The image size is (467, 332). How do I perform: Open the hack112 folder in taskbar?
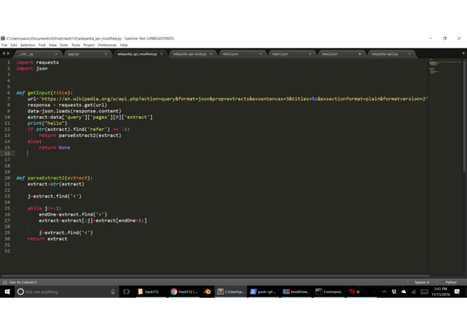click(x=148, y=292)
